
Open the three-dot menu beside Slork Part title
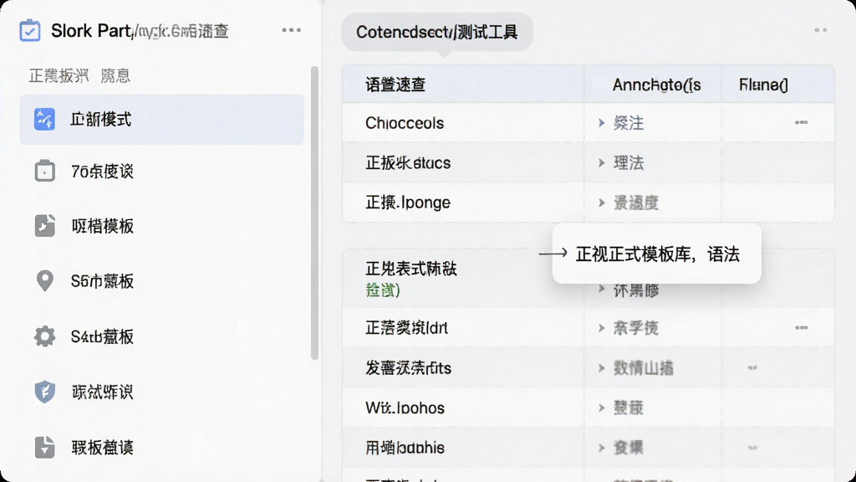coord(291,30)
